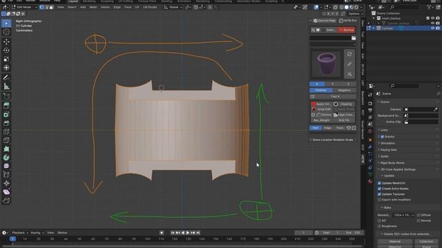Open the UV menu in viewport header

137,8
